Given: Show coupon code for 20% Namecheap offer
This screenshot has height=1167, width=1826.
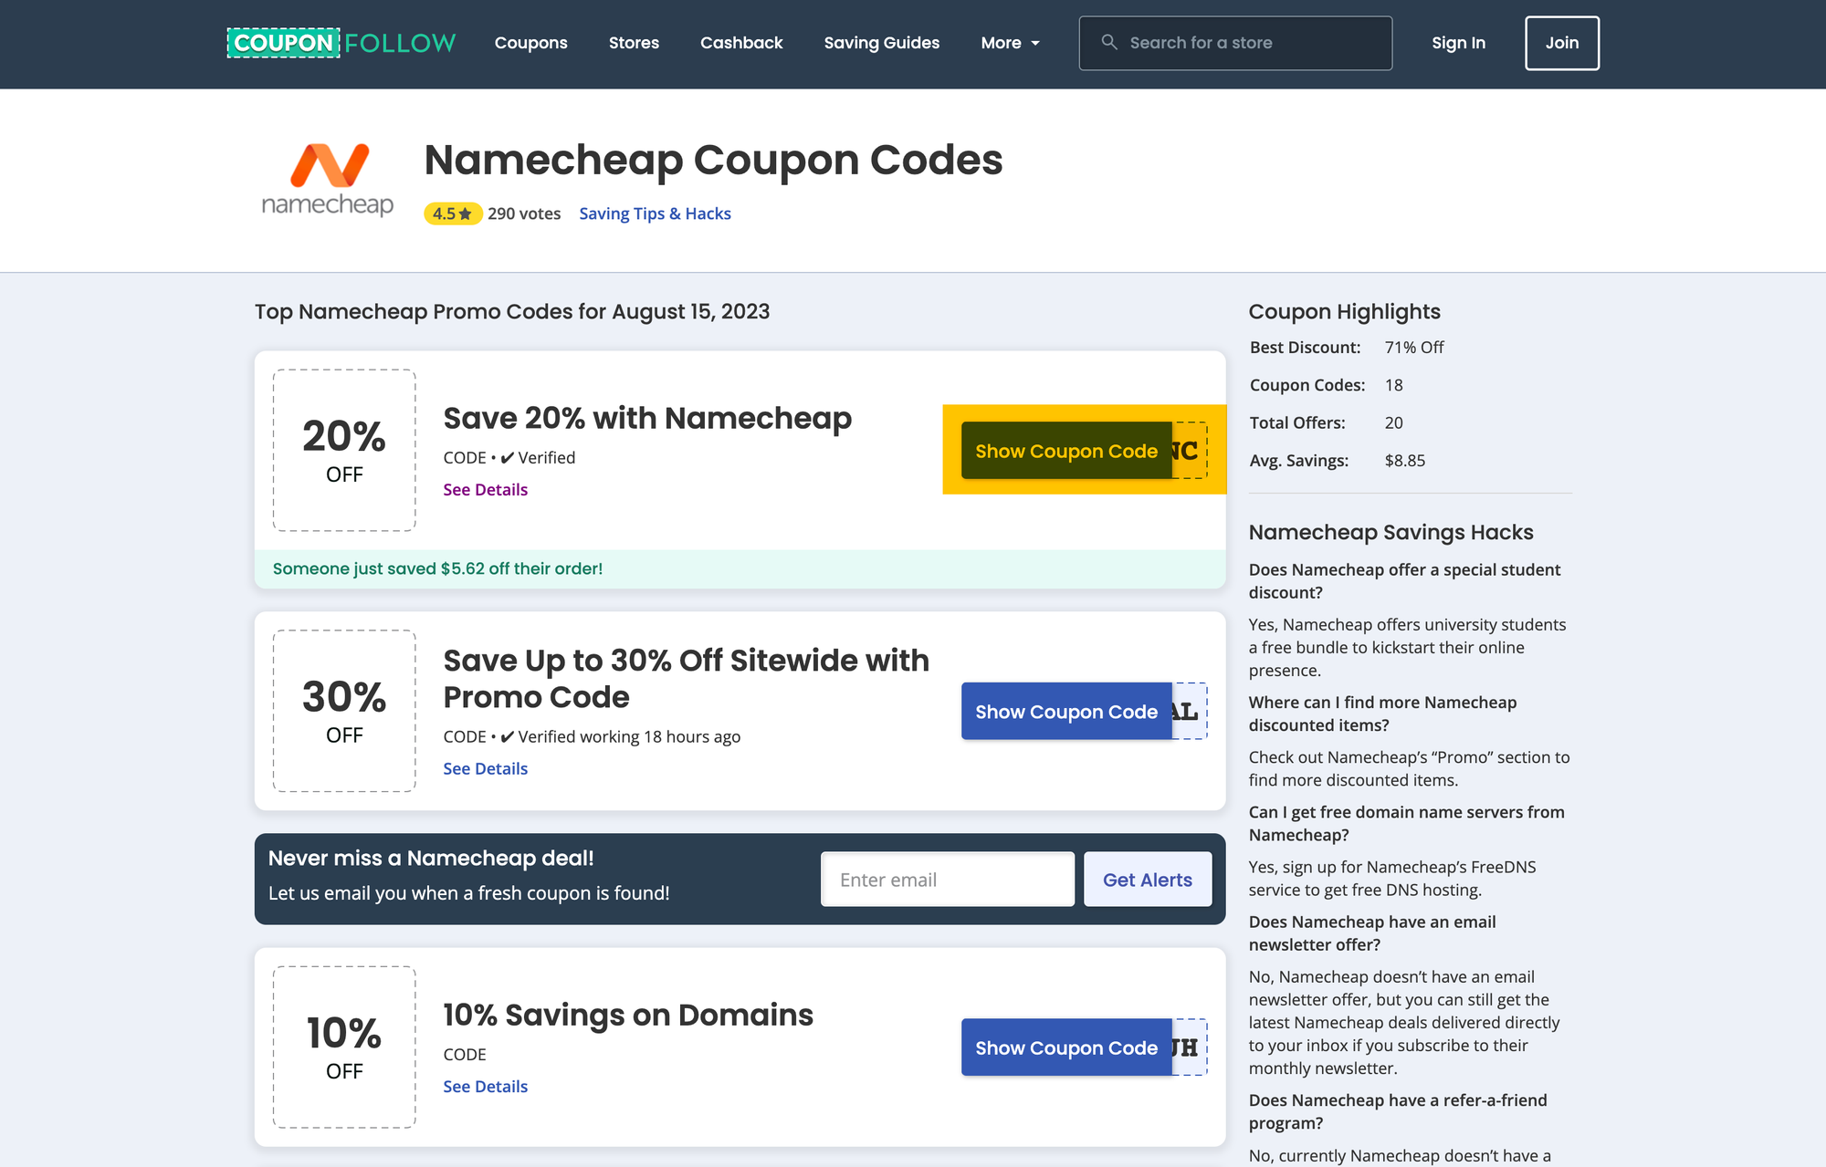Looking at the screenshot, I should [x=1066, y=451].
